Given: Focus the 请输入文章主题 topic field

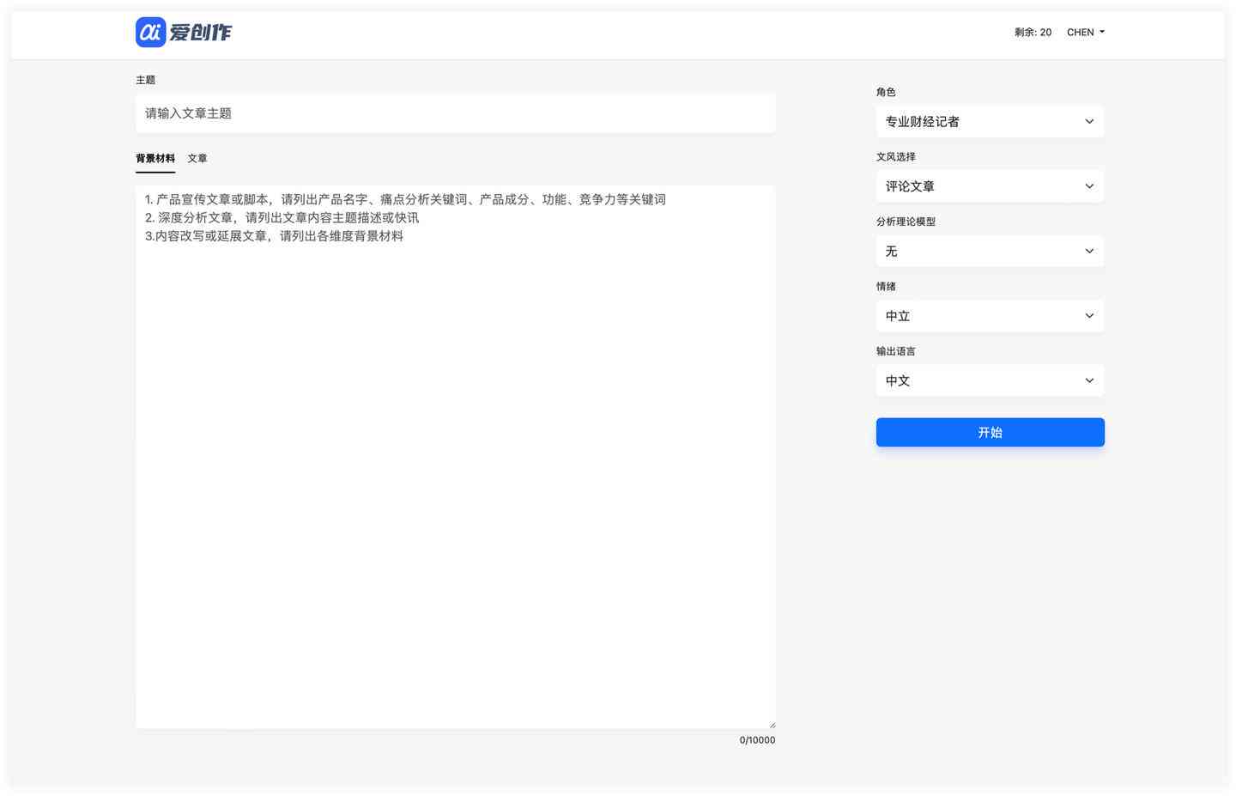Looking at the screenshot, I should [x=455, y=113].
